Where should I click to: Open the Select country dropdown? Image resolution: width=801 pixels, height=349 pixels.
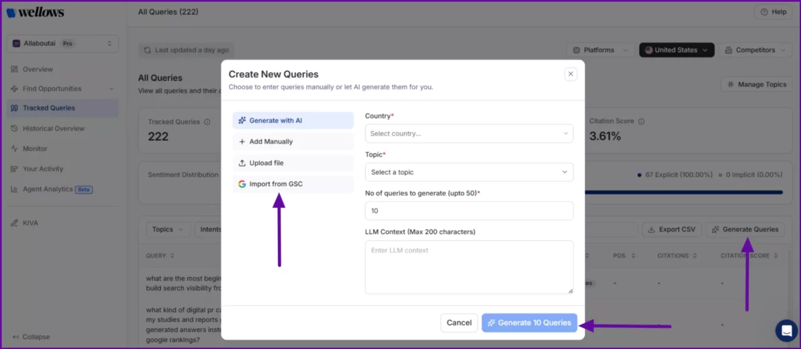469,134
